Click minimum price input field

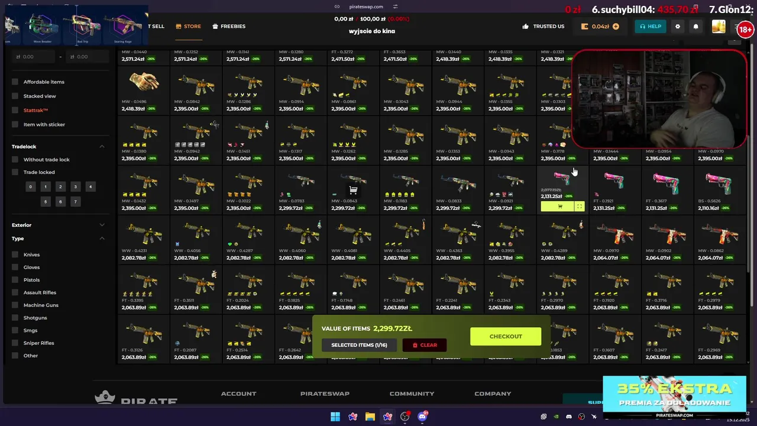coord(34,57)
